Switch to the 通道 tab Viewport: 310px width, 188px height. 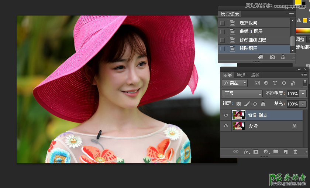coord(241,75)
